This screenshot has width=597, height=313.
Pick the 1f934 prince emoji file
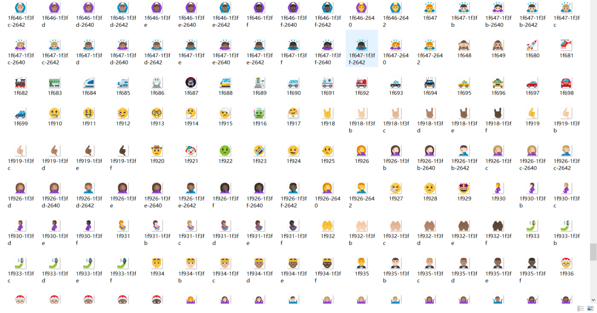pyautogui.click(x=157, y=267)
